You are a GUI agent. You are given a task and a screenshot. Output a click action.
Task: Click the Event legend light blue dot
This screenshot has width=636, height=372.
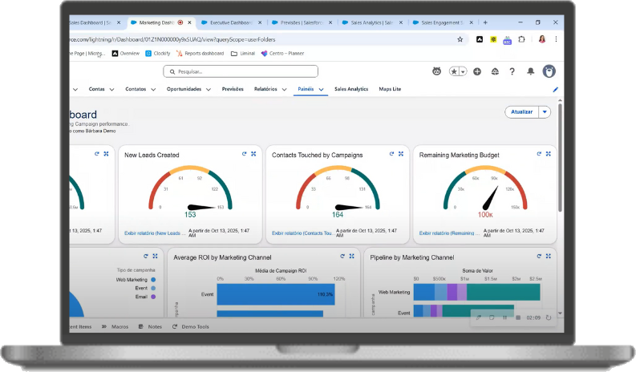pyautogui.click(x=153, y=288)
